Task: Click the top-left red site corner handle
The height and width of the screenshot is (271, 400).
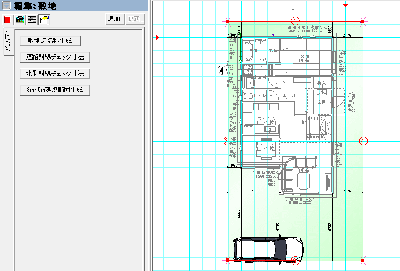Action: pos(228,21)
